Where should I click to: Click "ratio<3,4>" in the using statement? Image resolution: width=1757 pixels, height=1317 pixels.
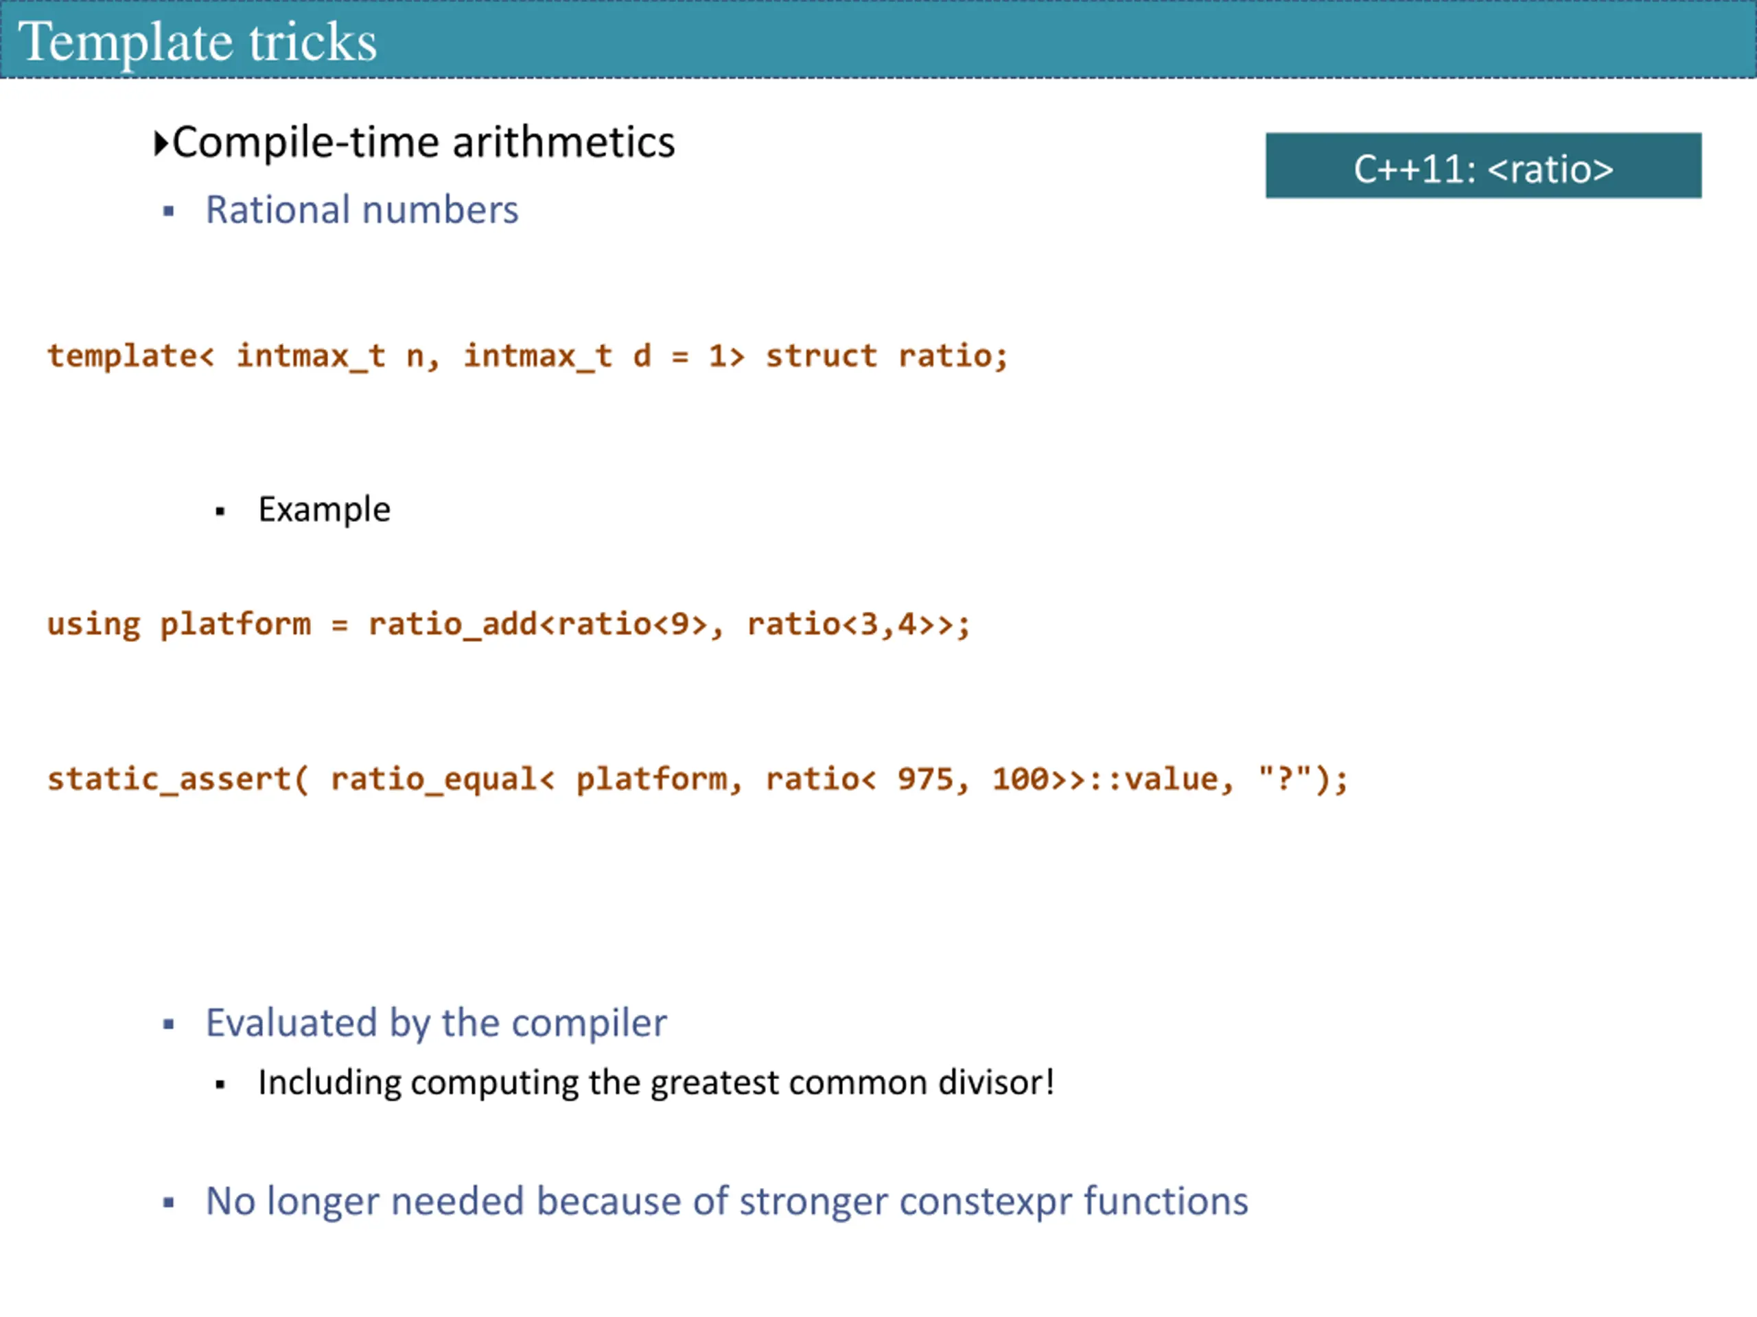[x=839, y=625]
